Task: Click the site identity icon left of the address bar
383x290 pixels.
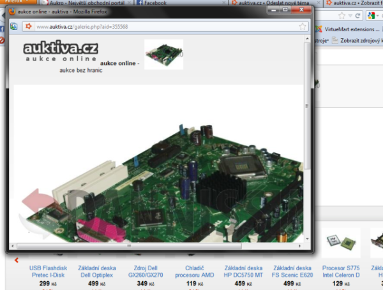Action: pyautogui.click(x=14, y=27)
